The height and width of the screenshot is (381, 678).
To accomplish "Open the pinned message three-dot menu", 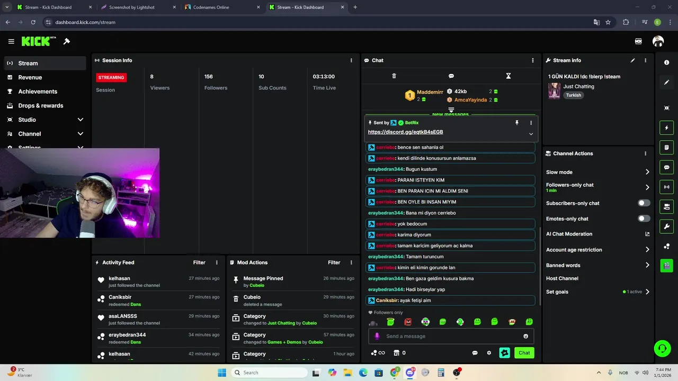I will click(531, 123).
